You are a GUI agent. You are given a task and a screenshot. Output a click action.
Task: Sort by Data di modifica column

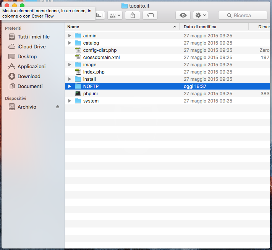pyautogui.click(x=214, y=27)
